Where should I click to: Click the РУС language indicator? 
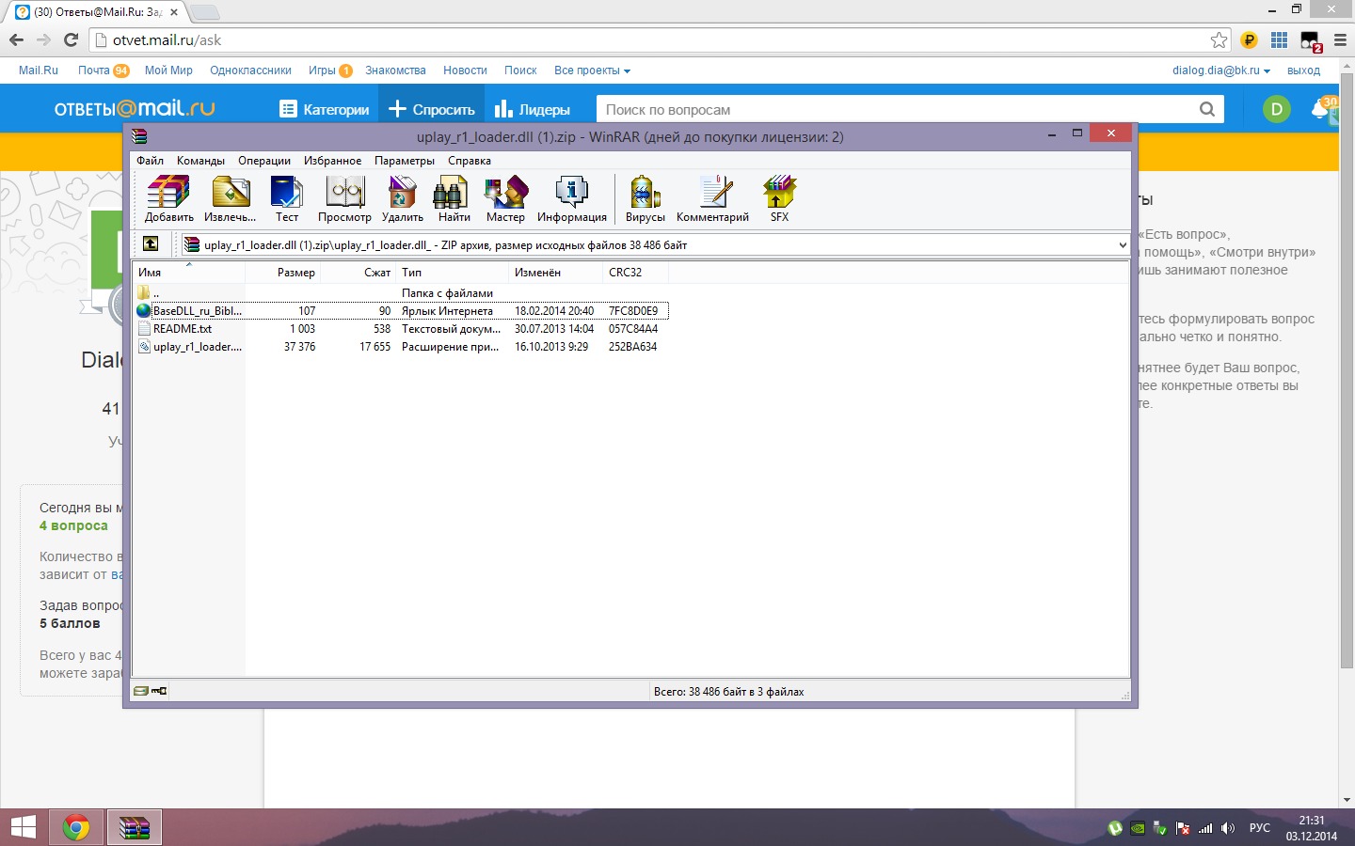pyautogui.click(x=1260, y=828)
